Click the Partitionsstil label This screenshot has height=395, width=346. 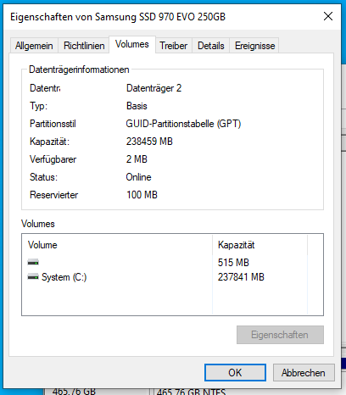click(53, 124)
